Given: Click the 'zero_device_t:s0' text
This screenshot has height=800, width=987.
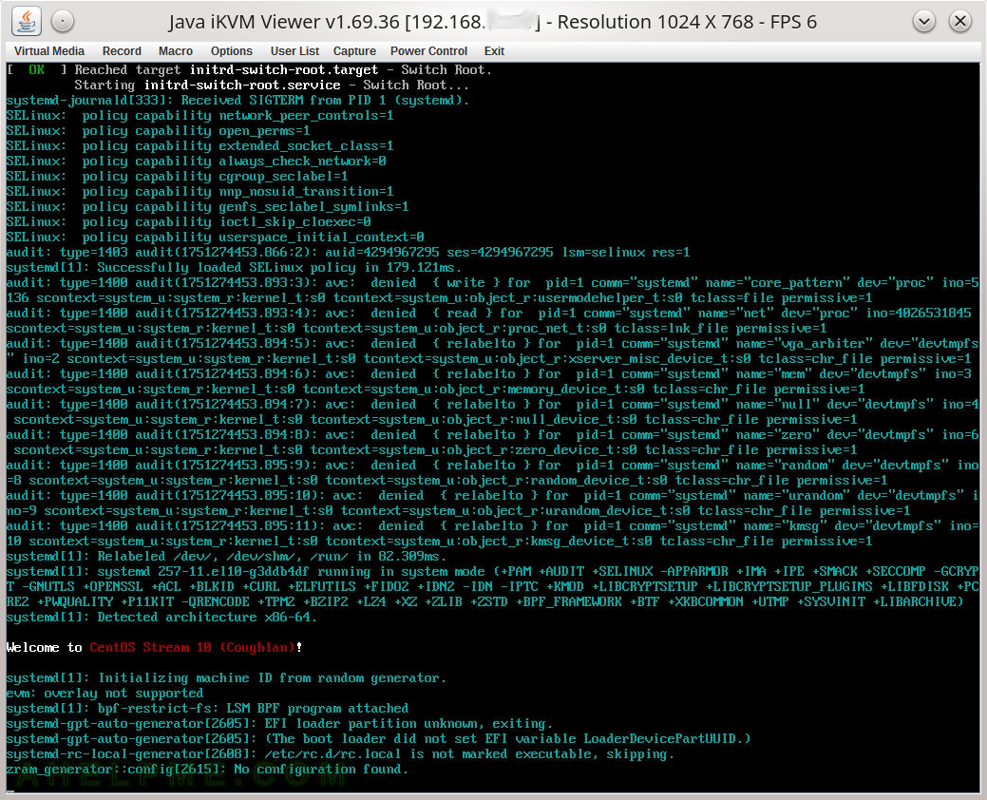Looking at the screenshot, I should [576, 450].
